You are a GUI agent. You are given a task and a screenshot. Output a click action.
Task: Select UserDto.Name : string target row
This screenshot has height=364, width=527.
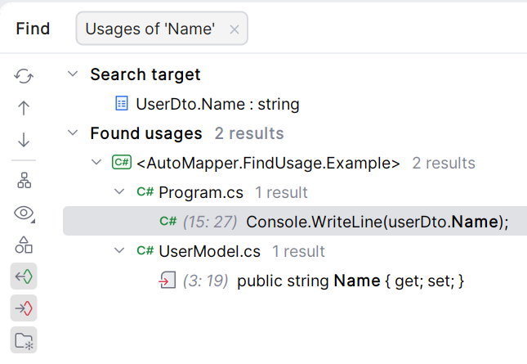pos(217,104)
